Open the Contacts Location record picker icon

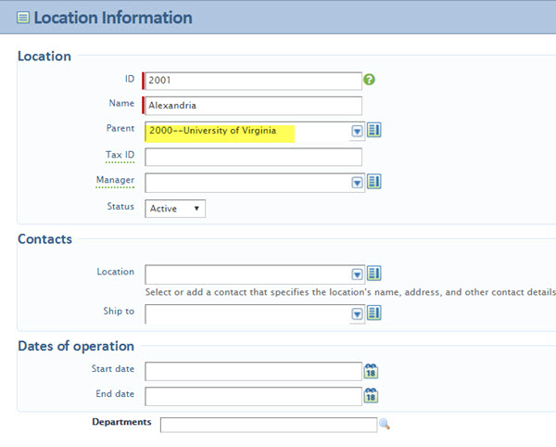pyautogui.click(x=374, y=274)
